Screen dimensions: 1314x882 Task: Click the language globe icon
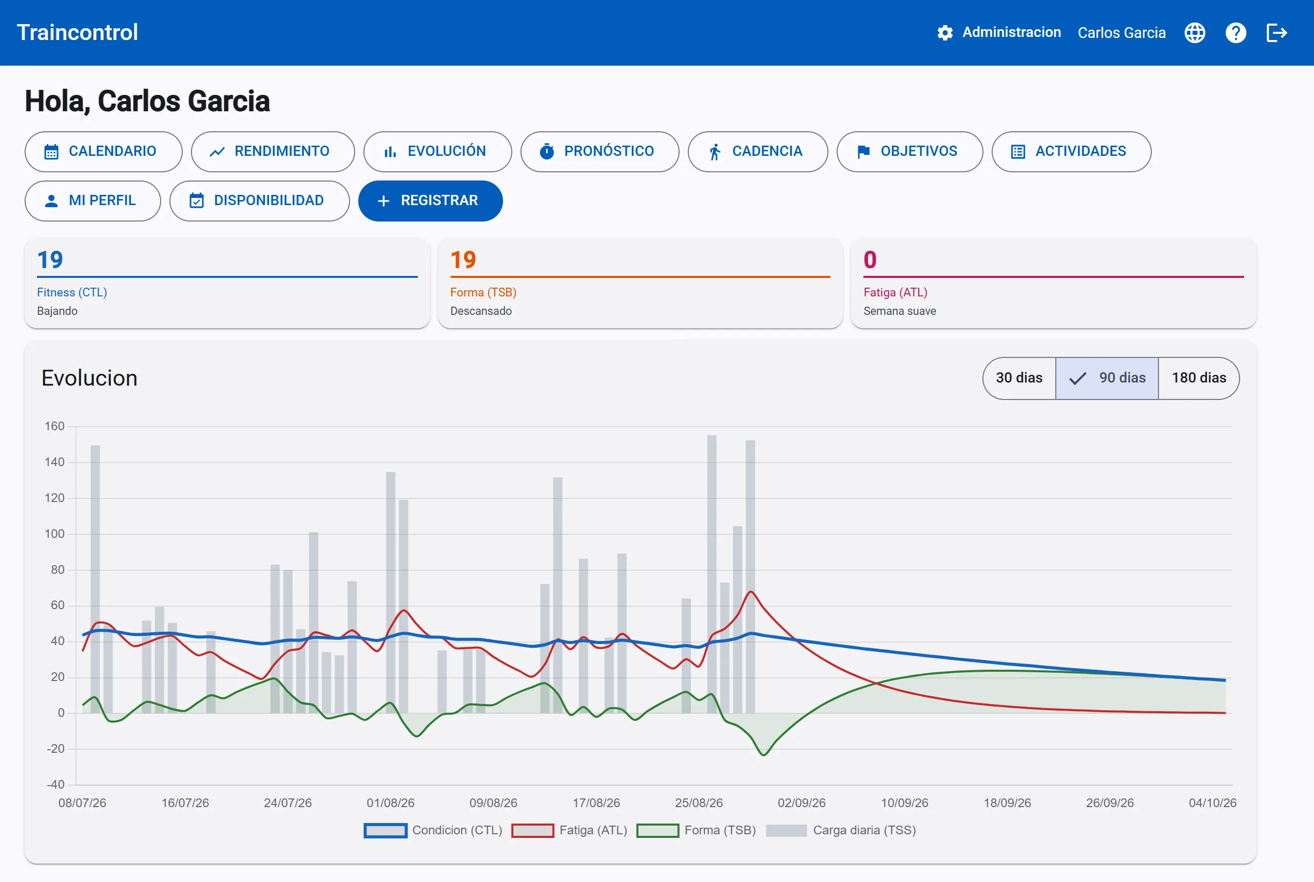click(1194, 33)
